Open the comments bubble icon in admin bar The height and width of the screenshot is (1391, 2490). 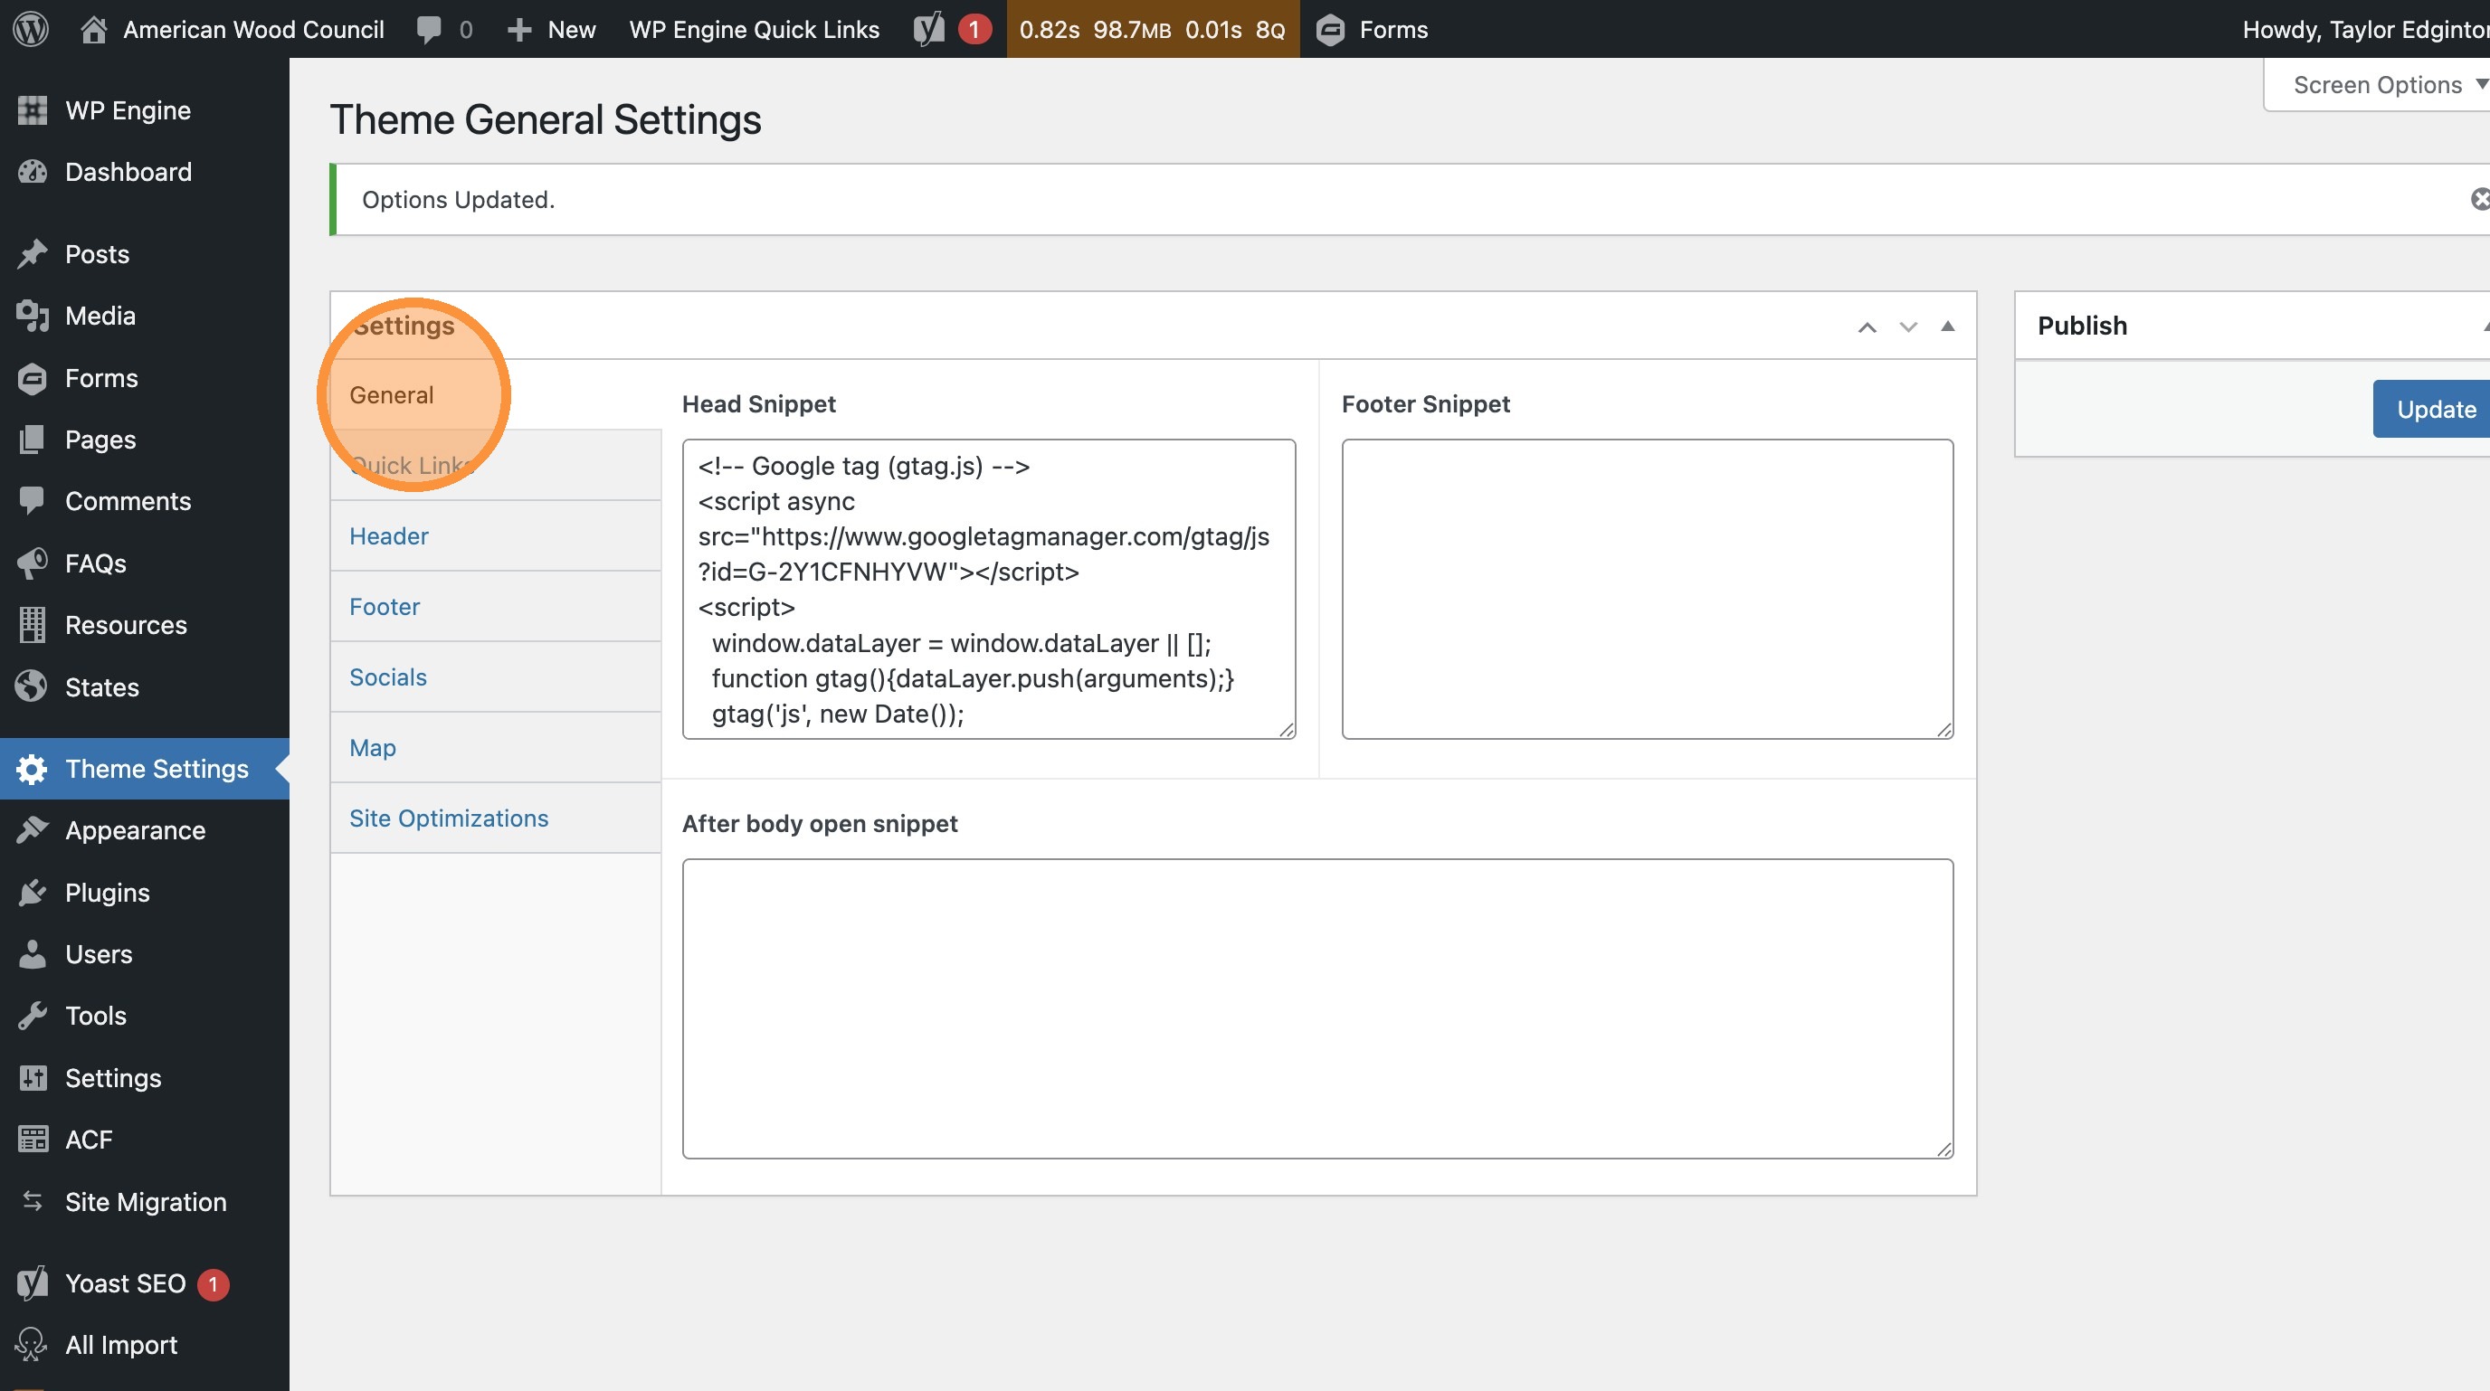428,29
